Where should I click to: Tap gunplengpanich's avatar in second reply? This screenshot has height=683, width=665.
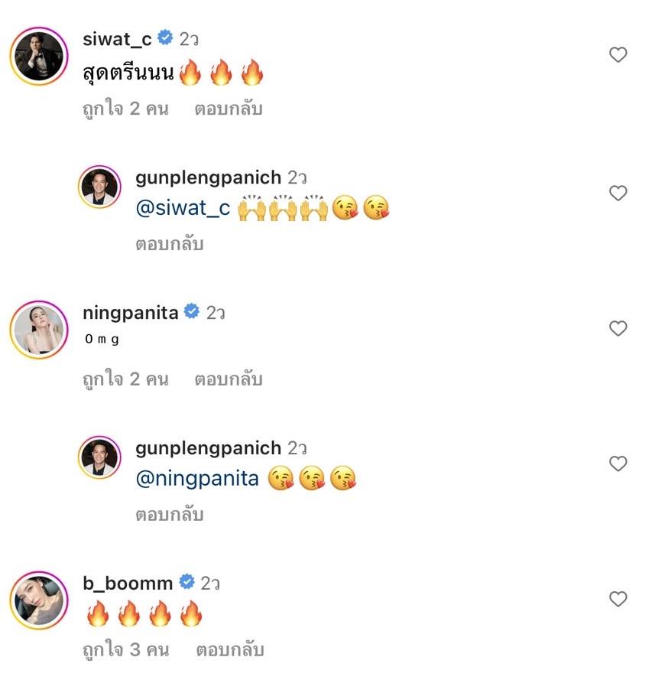[x=100, y=457]
